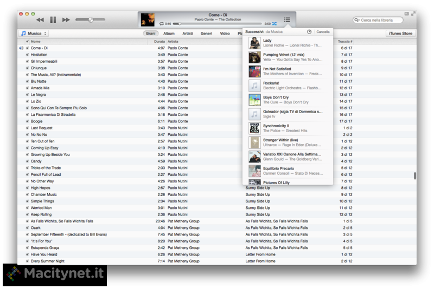The width and height of the screenshot is (434, 289).
Task: Select Pumping Velvet (12' mix) entry
Action: [x=288, y=57]
